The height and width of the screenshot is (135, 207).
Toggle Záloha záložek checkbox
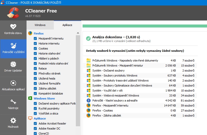(x=35, y=88)
